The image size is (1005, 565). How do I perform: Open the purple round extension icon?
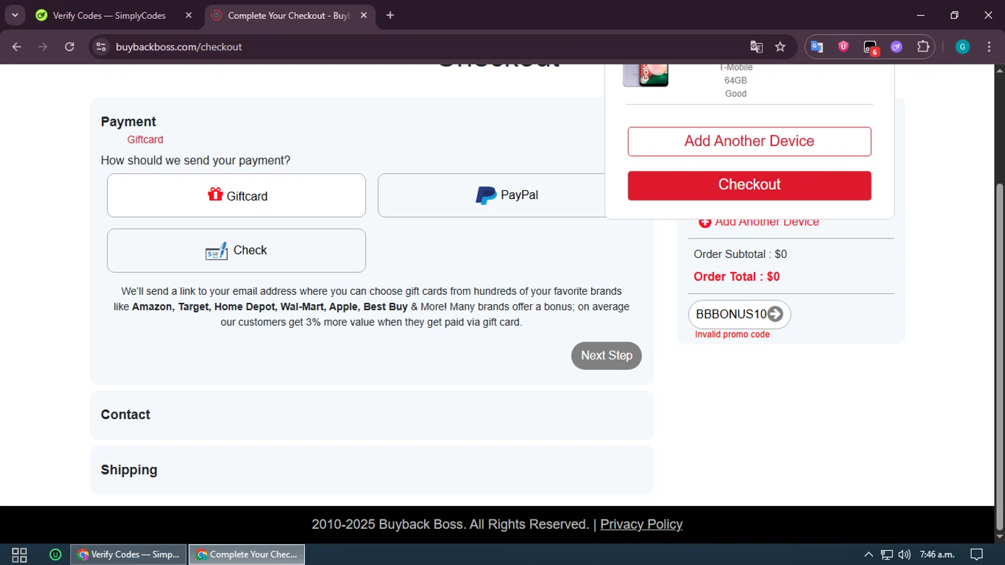[x=896, y=47]
